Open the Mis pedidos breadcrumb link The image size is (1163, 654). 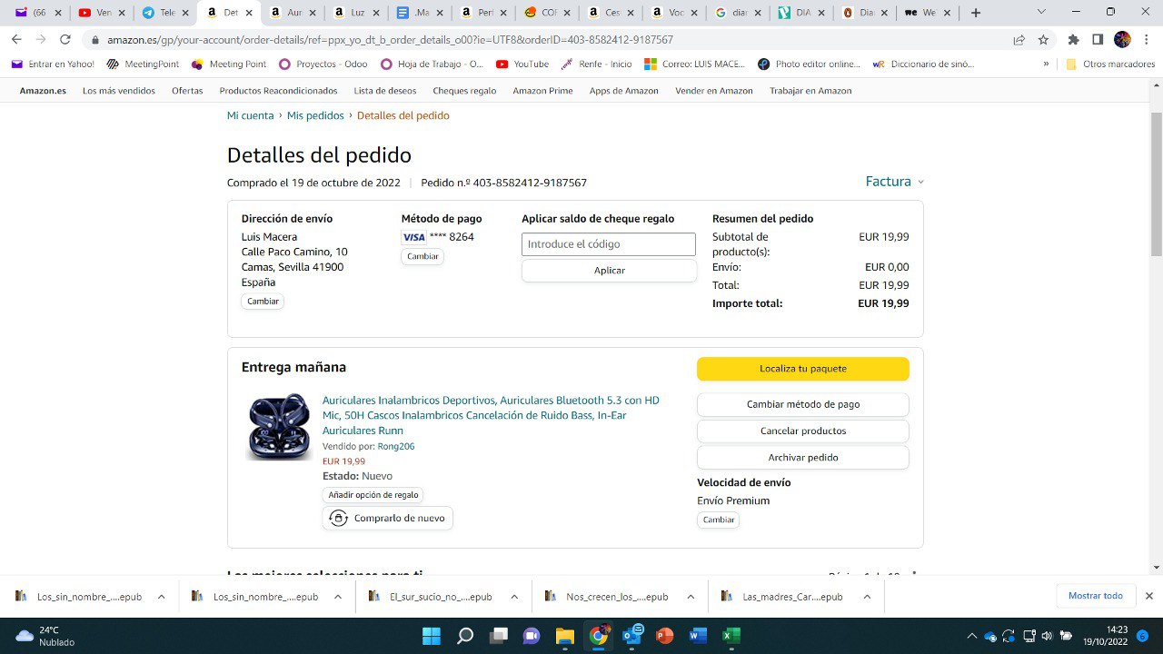pos(315,115)
